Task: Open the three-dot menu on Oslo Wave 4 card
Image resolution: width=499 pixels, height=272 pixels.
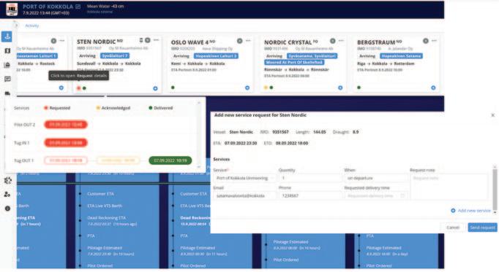Action: (248, 41)
